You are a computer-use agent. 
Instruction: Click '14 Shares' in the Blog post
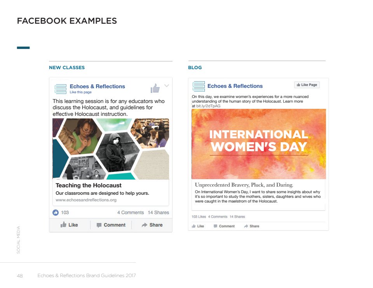pyautogui.click(x=237, y=216)
